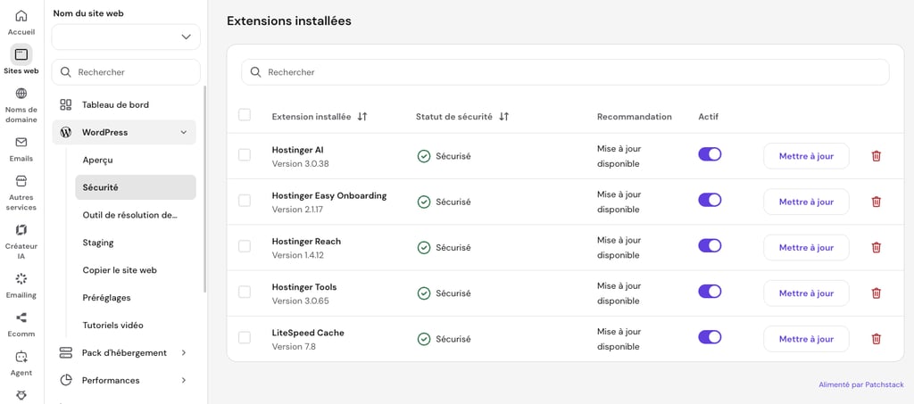914x404 pixels.
Task: Delete LiteSpeed Cache via trash icon
Action: (877, 339)
